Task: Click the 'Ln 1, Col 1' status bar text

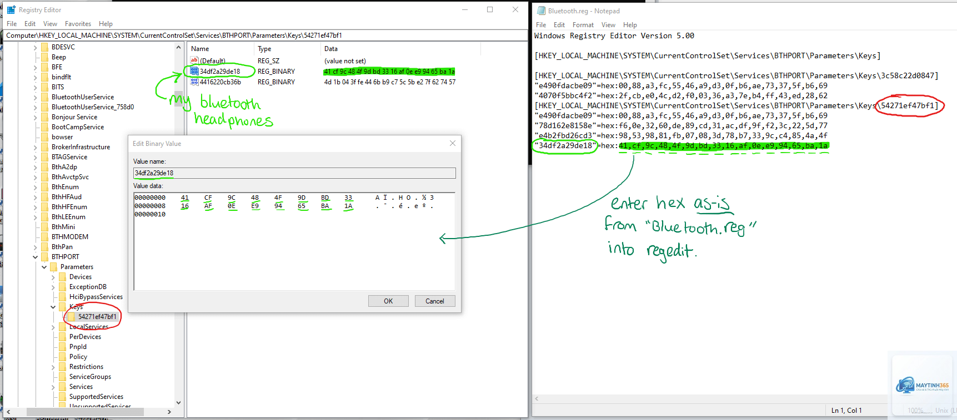Action: (846, 411)
